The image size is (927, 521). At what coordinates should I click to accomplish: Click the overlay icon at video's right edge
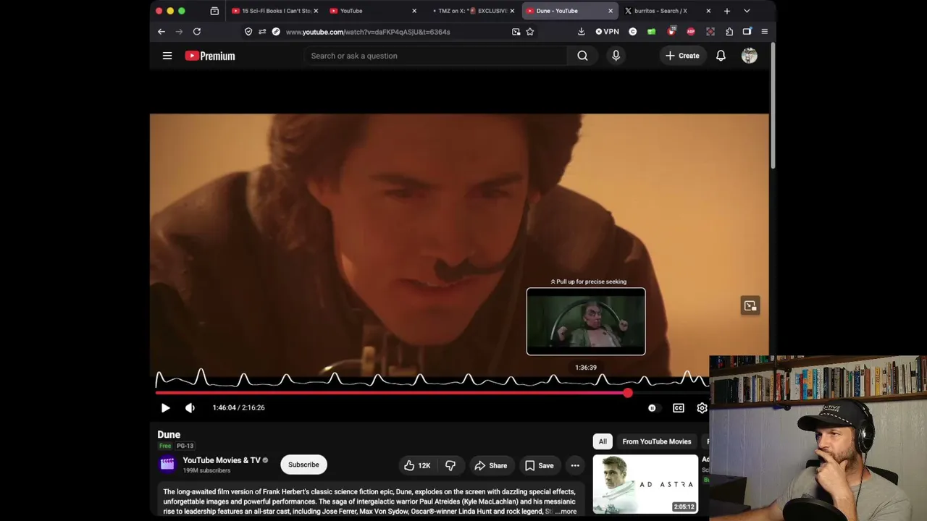click(750, 306)
